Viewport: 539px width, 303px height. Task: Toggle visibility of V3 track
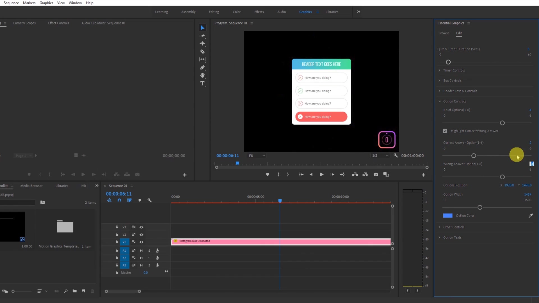point(141,227)
